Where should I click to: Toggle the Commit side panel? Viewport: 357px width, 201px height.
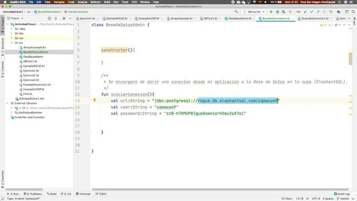coord(2,69)
